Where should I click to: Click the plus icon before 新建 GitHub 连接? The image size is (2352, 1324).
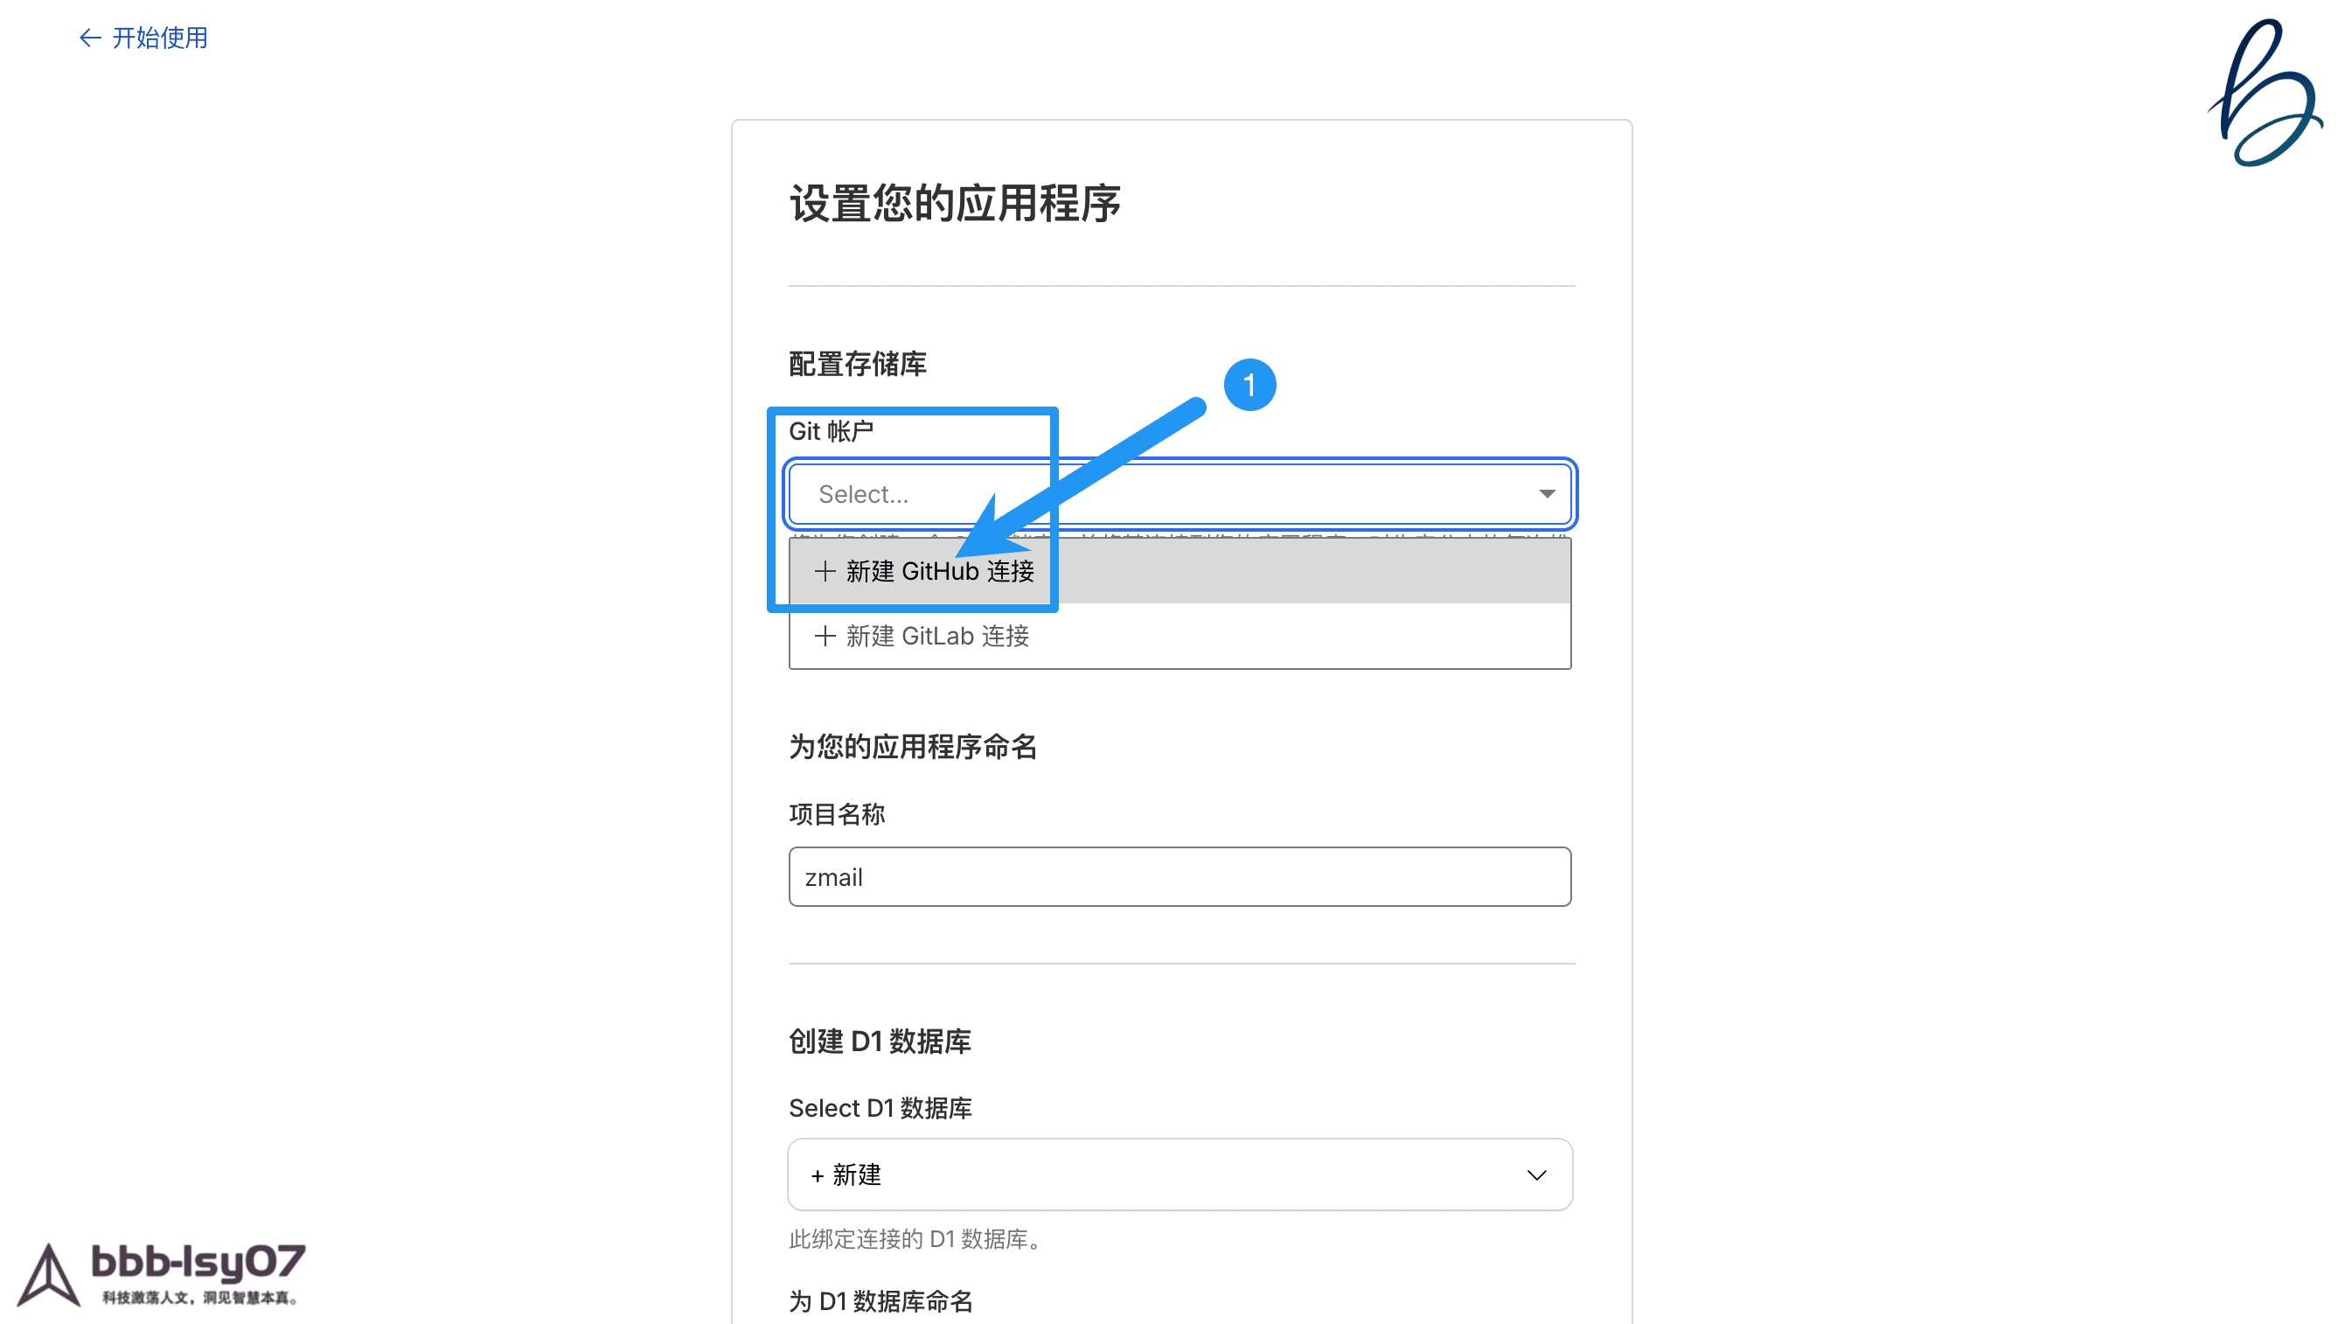pos(825,572)
